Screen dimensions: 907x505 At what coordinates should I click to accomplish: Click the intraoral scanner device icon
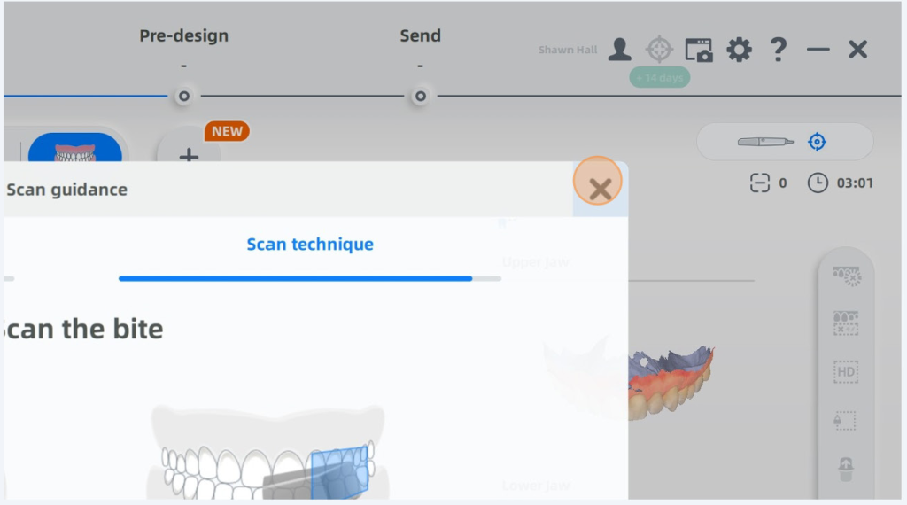(x=766, y=142)
